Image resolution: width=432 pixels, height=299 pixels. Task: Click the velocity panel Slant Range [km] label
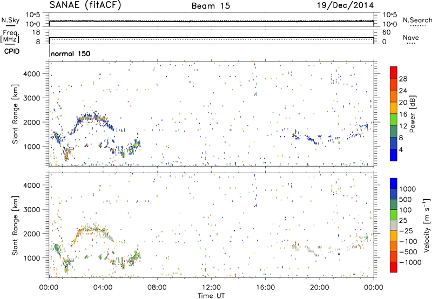click(x=15, y=226)
